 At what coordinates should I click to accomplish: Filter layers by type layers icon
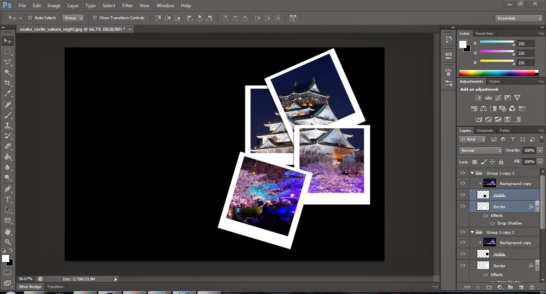(513, 139)
